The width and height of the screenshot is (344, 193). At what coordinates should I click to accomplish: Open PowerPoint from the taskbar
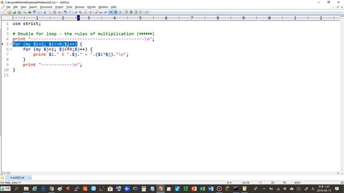(194, 189)
